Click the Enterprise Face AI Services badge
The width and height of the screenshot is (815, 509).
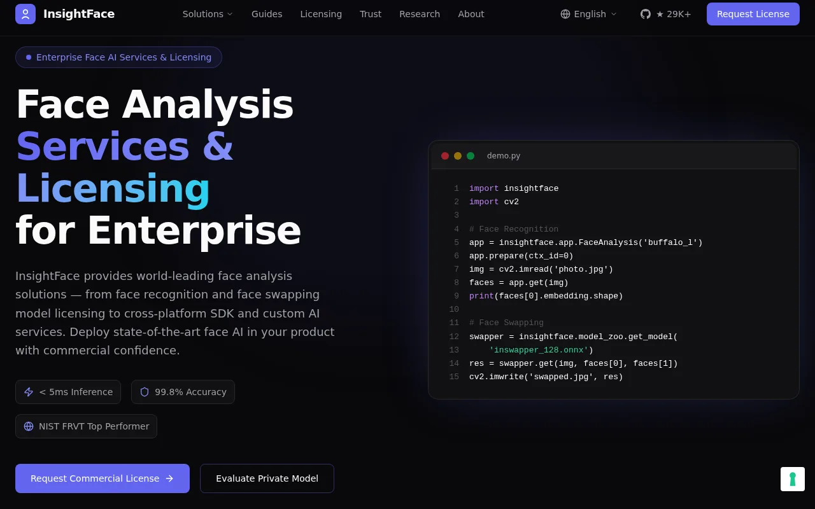(x=118, y=57)
